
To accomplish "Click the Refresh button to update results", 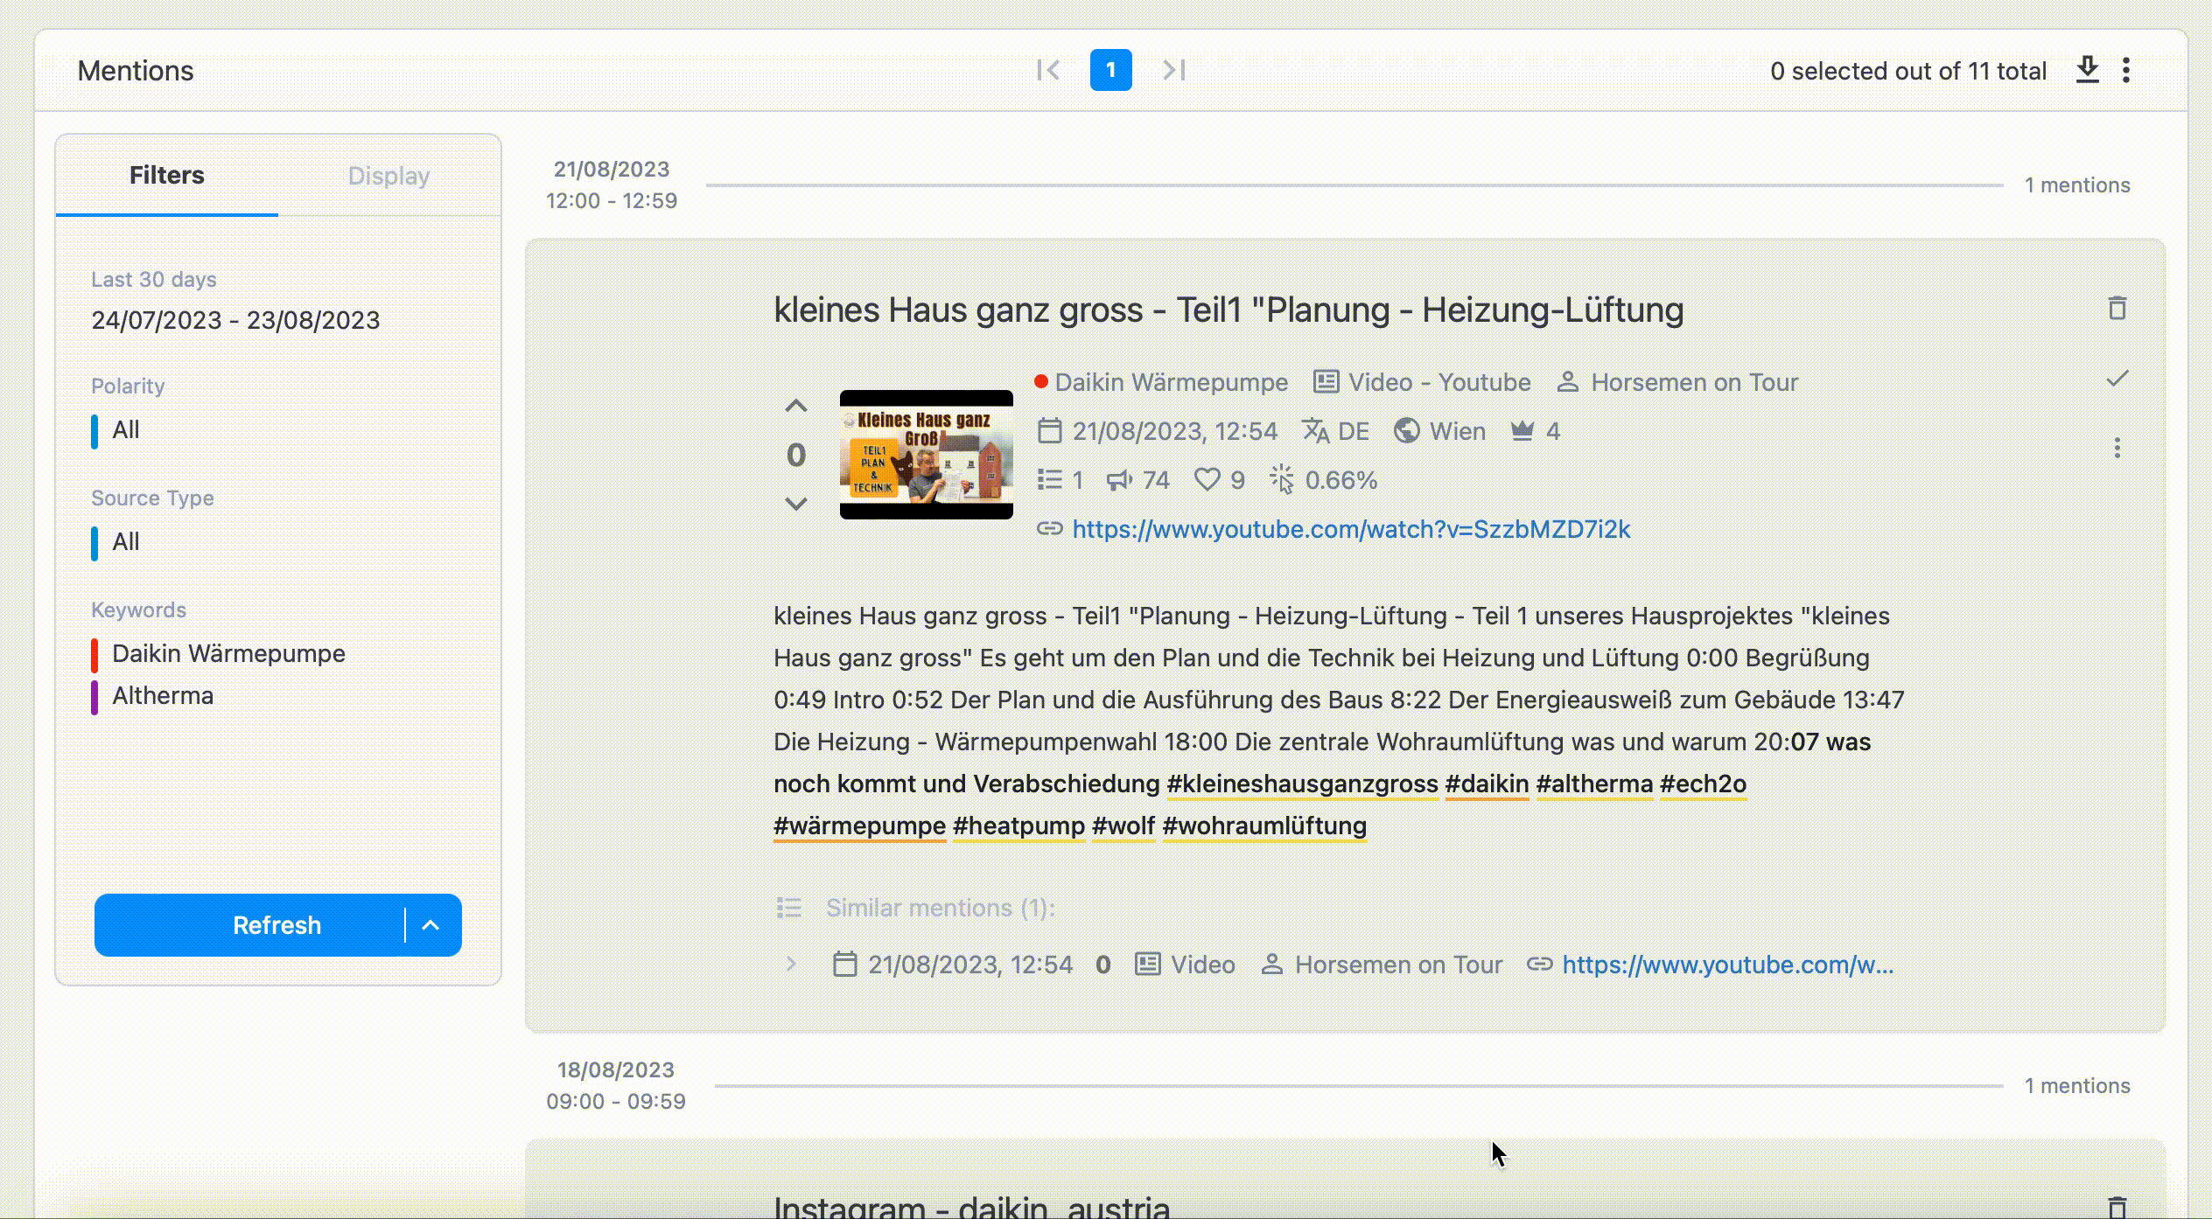I will tap(276, 925).
